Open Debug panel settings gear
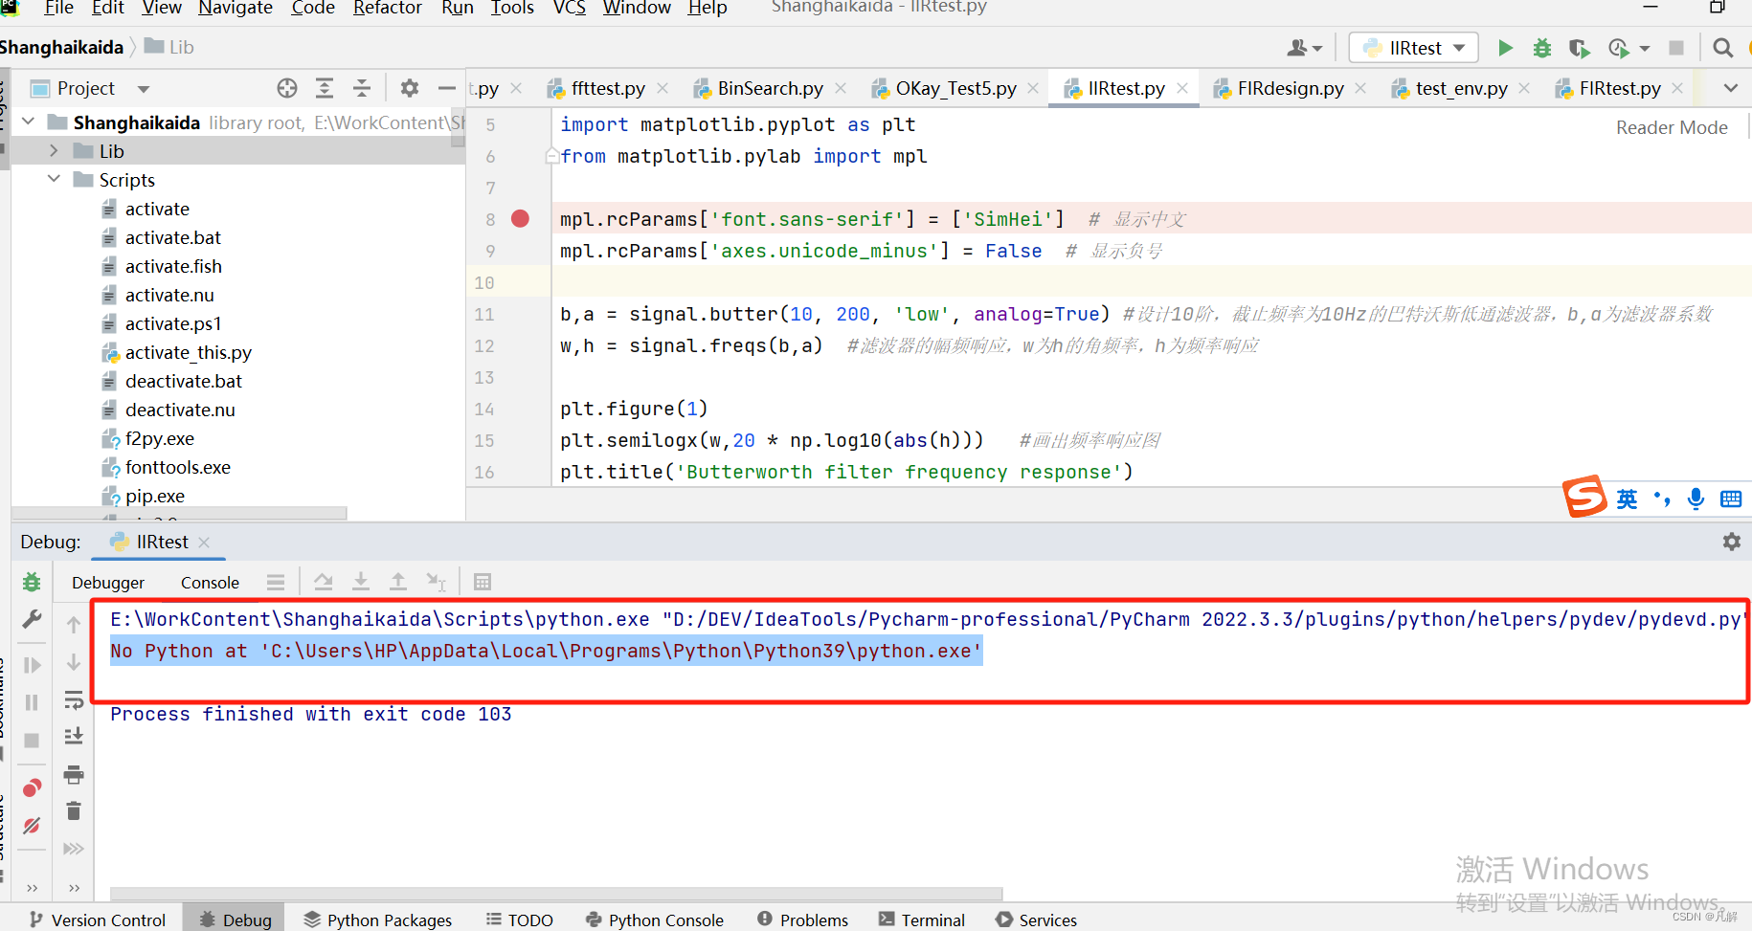1752x931 pixels. point(1731,542)
